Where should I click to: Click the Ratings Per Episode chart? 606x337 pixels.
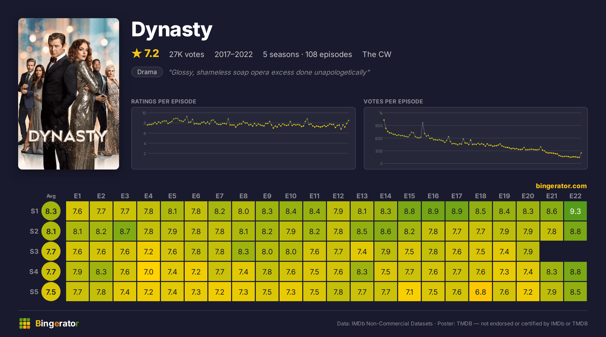point(243,138)
